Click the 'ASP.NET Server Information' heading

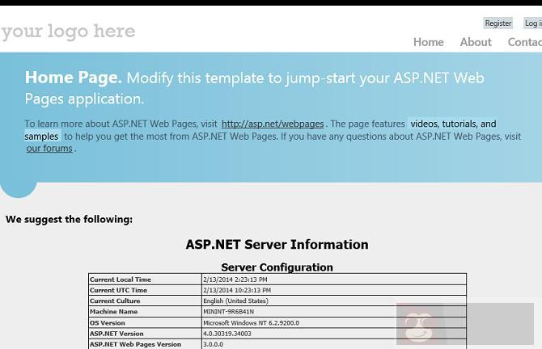pos(277,245)
